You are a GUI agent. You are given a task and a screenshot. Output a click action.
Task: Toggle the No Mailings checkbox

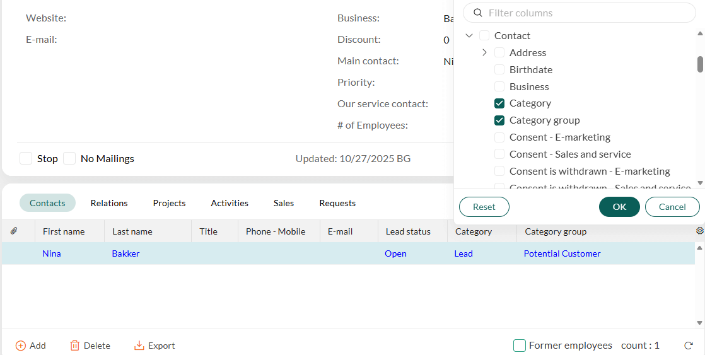(69, 158)
